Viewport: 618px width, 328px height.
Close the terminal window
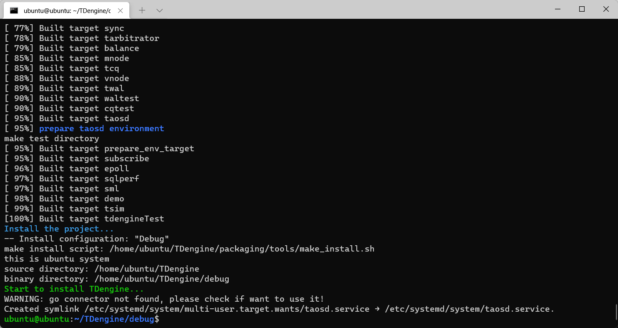[x=606, y=9]
